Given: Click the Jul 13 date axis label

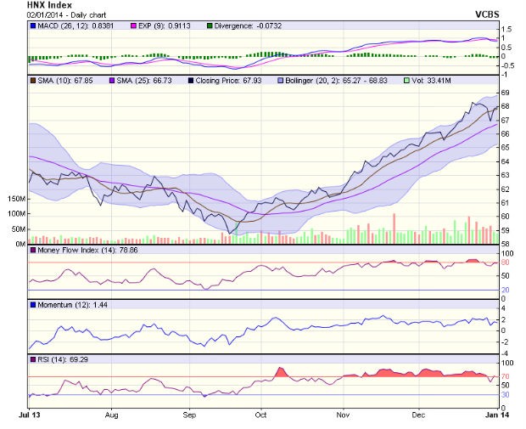Looking at the screenshot, I should point(30,416).
